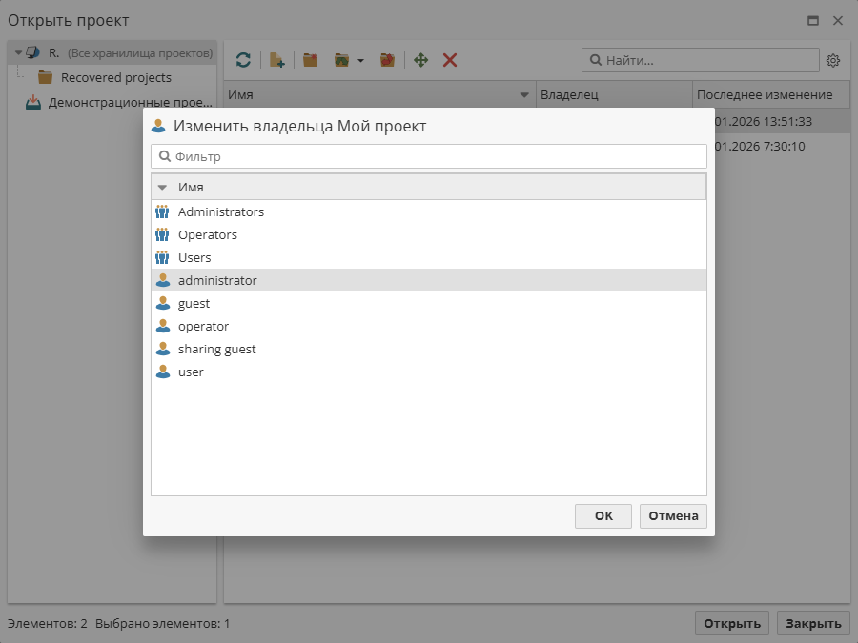Cancel with the Отмена button

point(673,515)
